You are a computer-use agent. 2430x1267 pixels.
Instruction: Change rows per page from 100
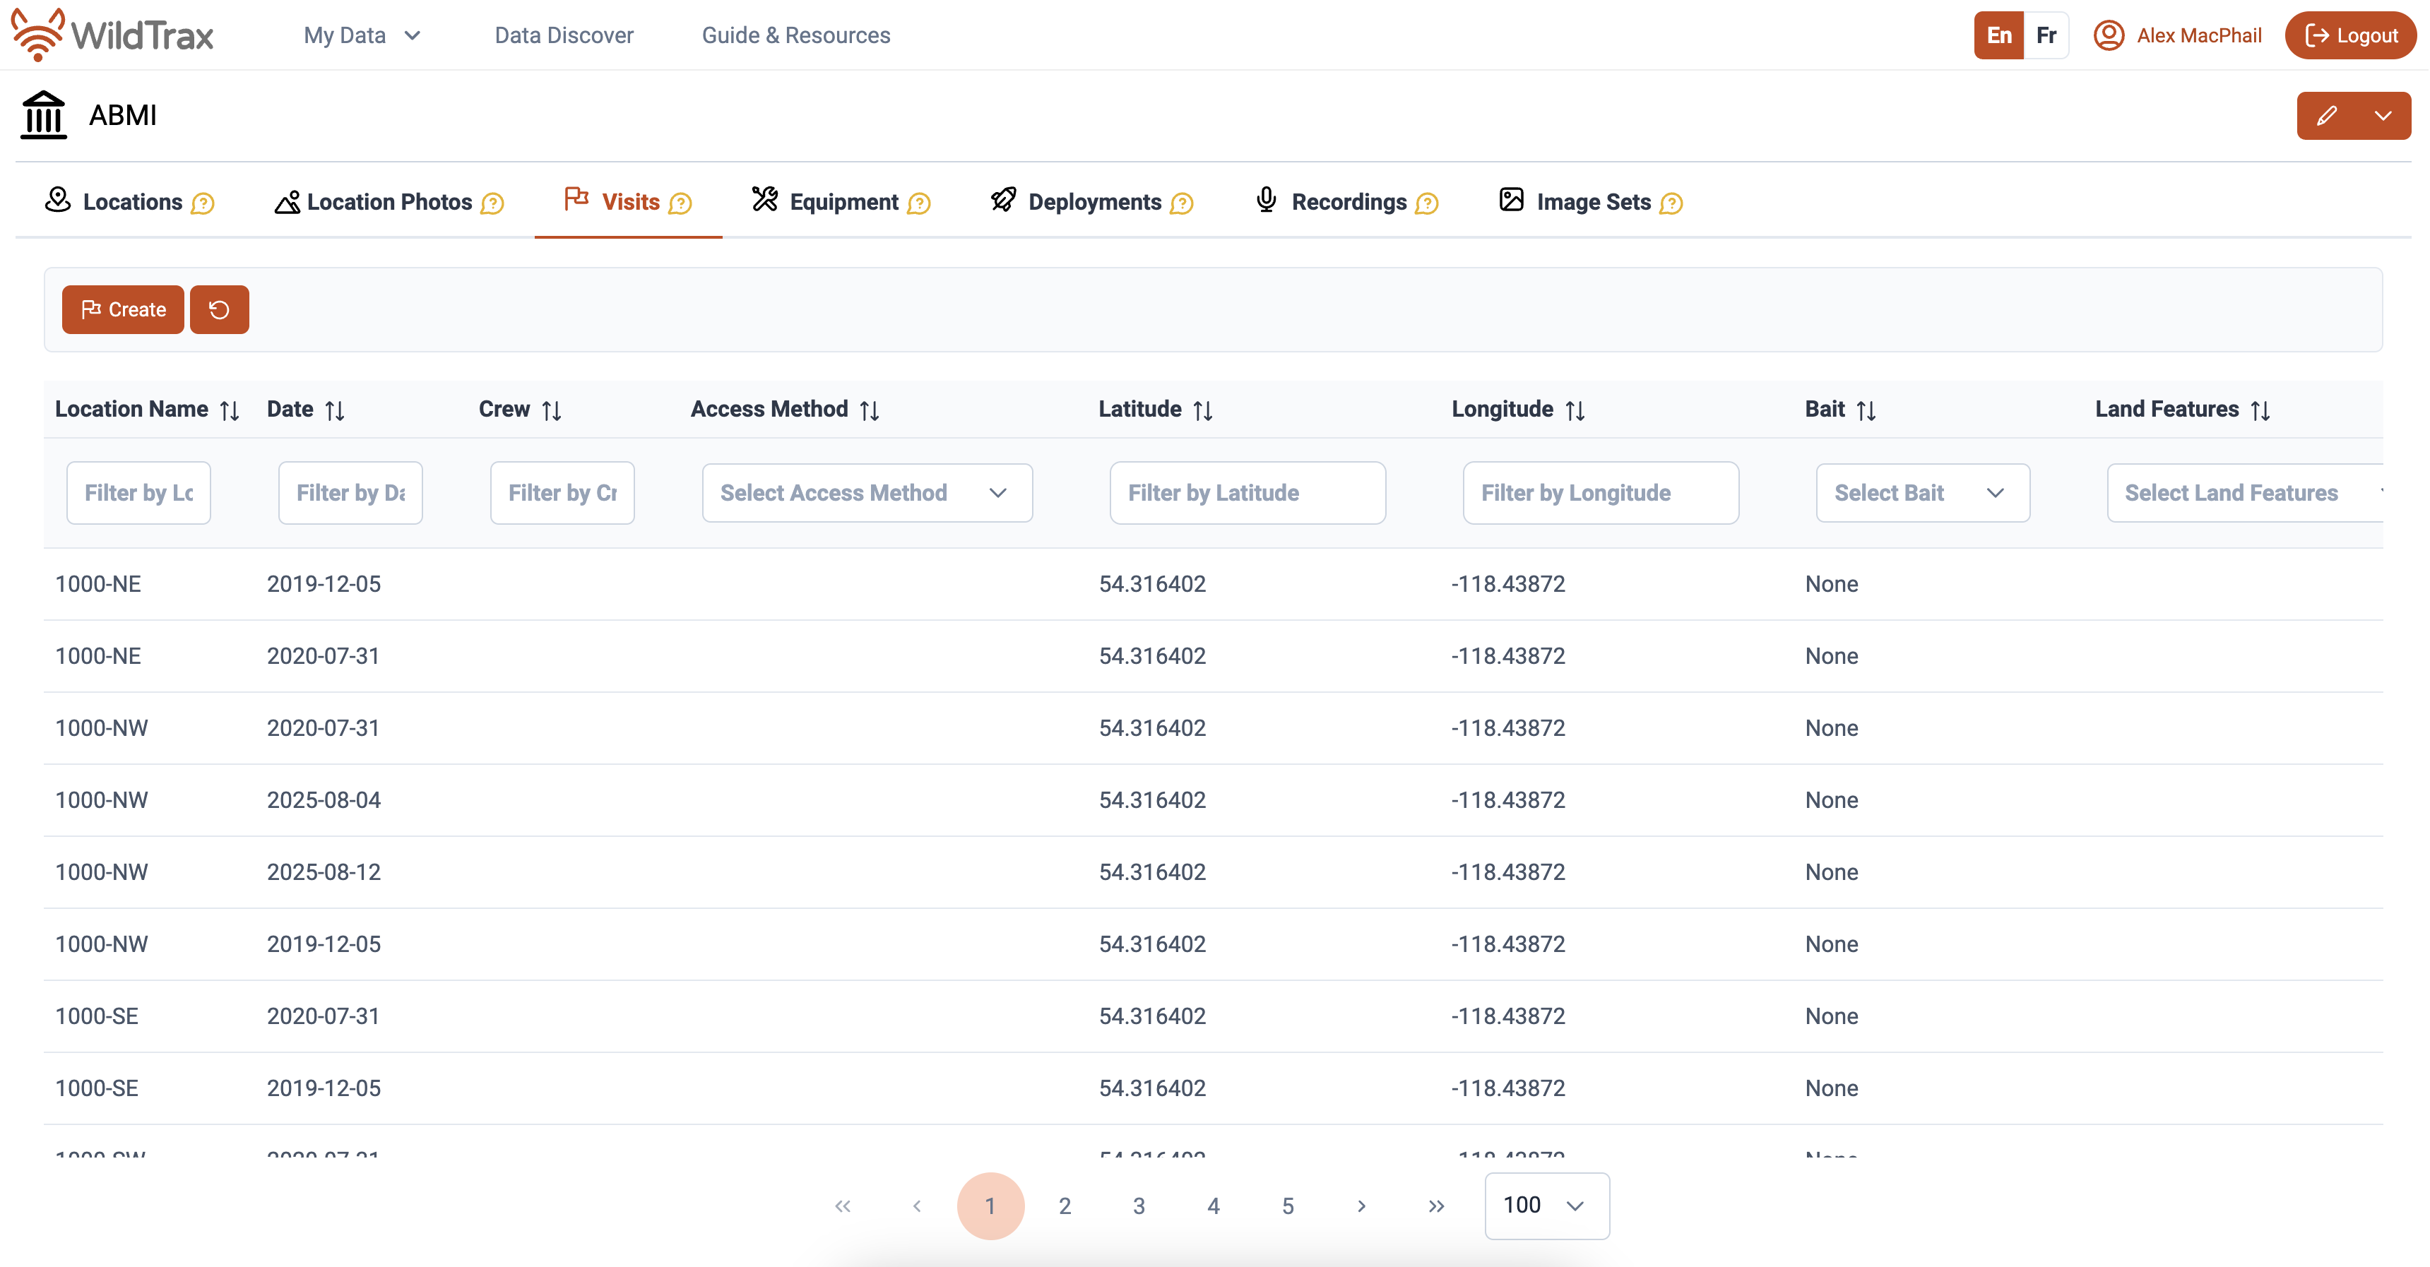coord(1546,1205)
